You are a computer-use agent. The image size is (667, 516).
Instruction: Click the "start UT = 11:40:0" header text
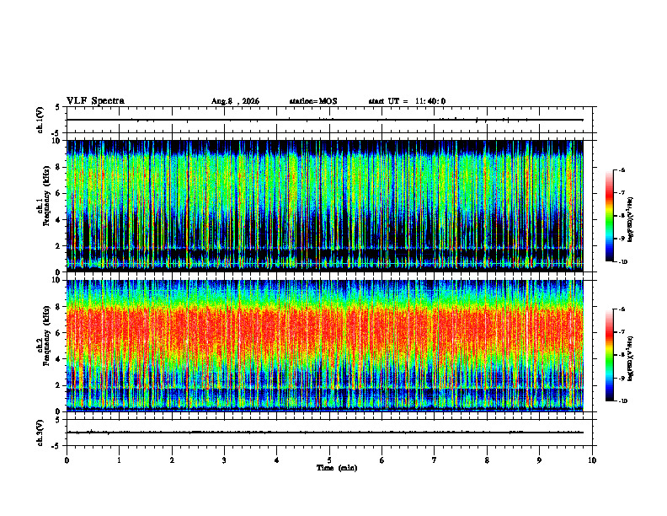pos(407,101)
